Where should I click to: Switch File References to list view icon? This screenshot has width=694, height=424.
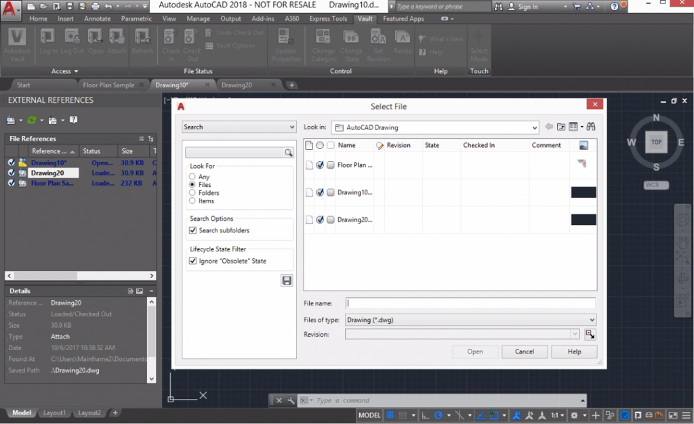[142, 138]
